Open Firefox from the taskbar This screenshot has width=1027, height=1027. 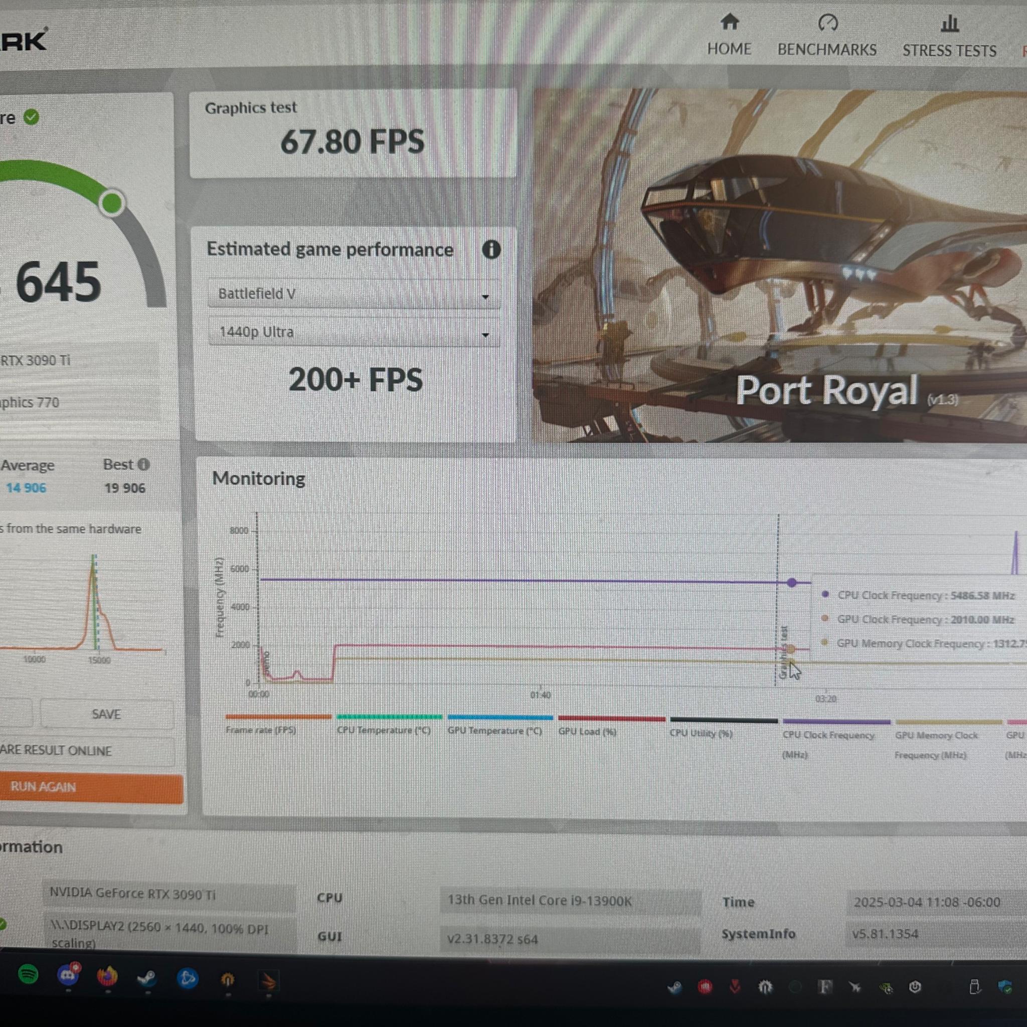(x=107, y=976)
